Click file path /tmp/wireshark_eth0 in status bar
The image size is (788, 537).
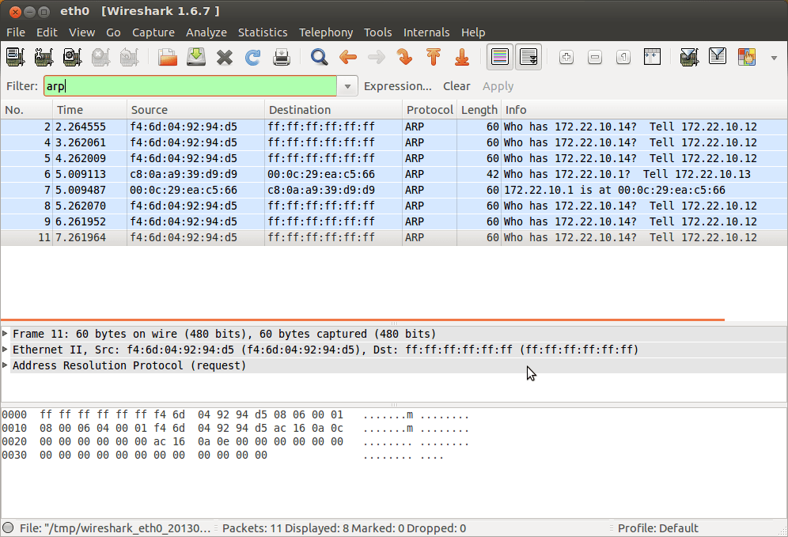115,528
